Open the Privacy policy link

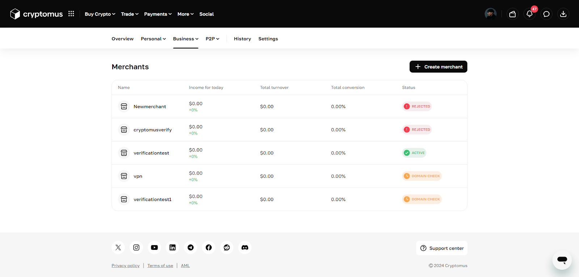[x=126, y=266]
